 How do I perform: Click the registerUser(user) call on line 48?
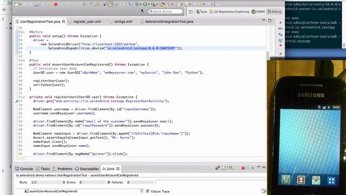(51, 81)
